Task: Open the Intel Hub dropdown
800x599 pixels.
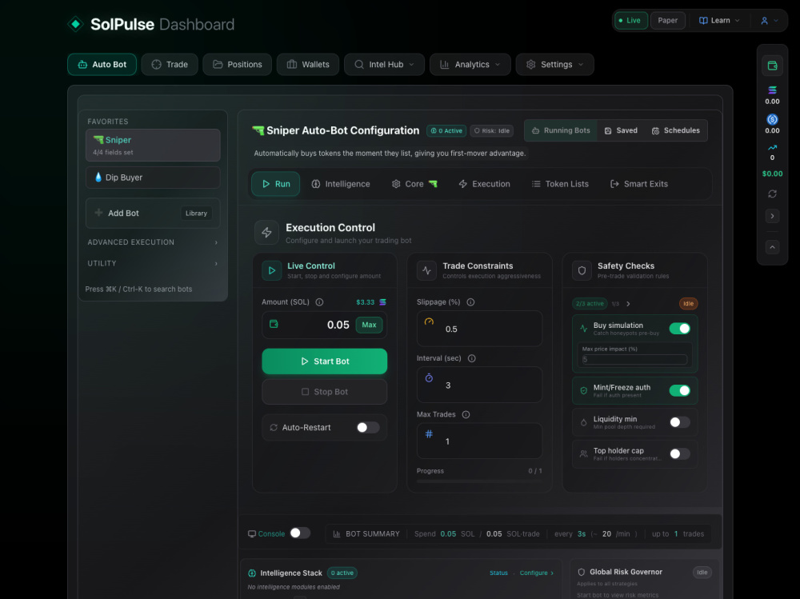Action: (384, 64)
